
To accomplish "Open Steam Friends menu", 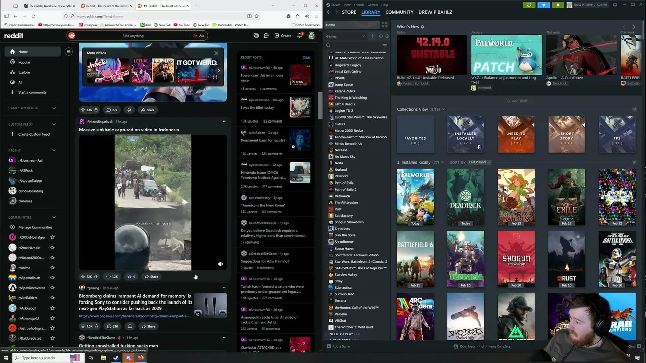I will (x=359, y=5).
